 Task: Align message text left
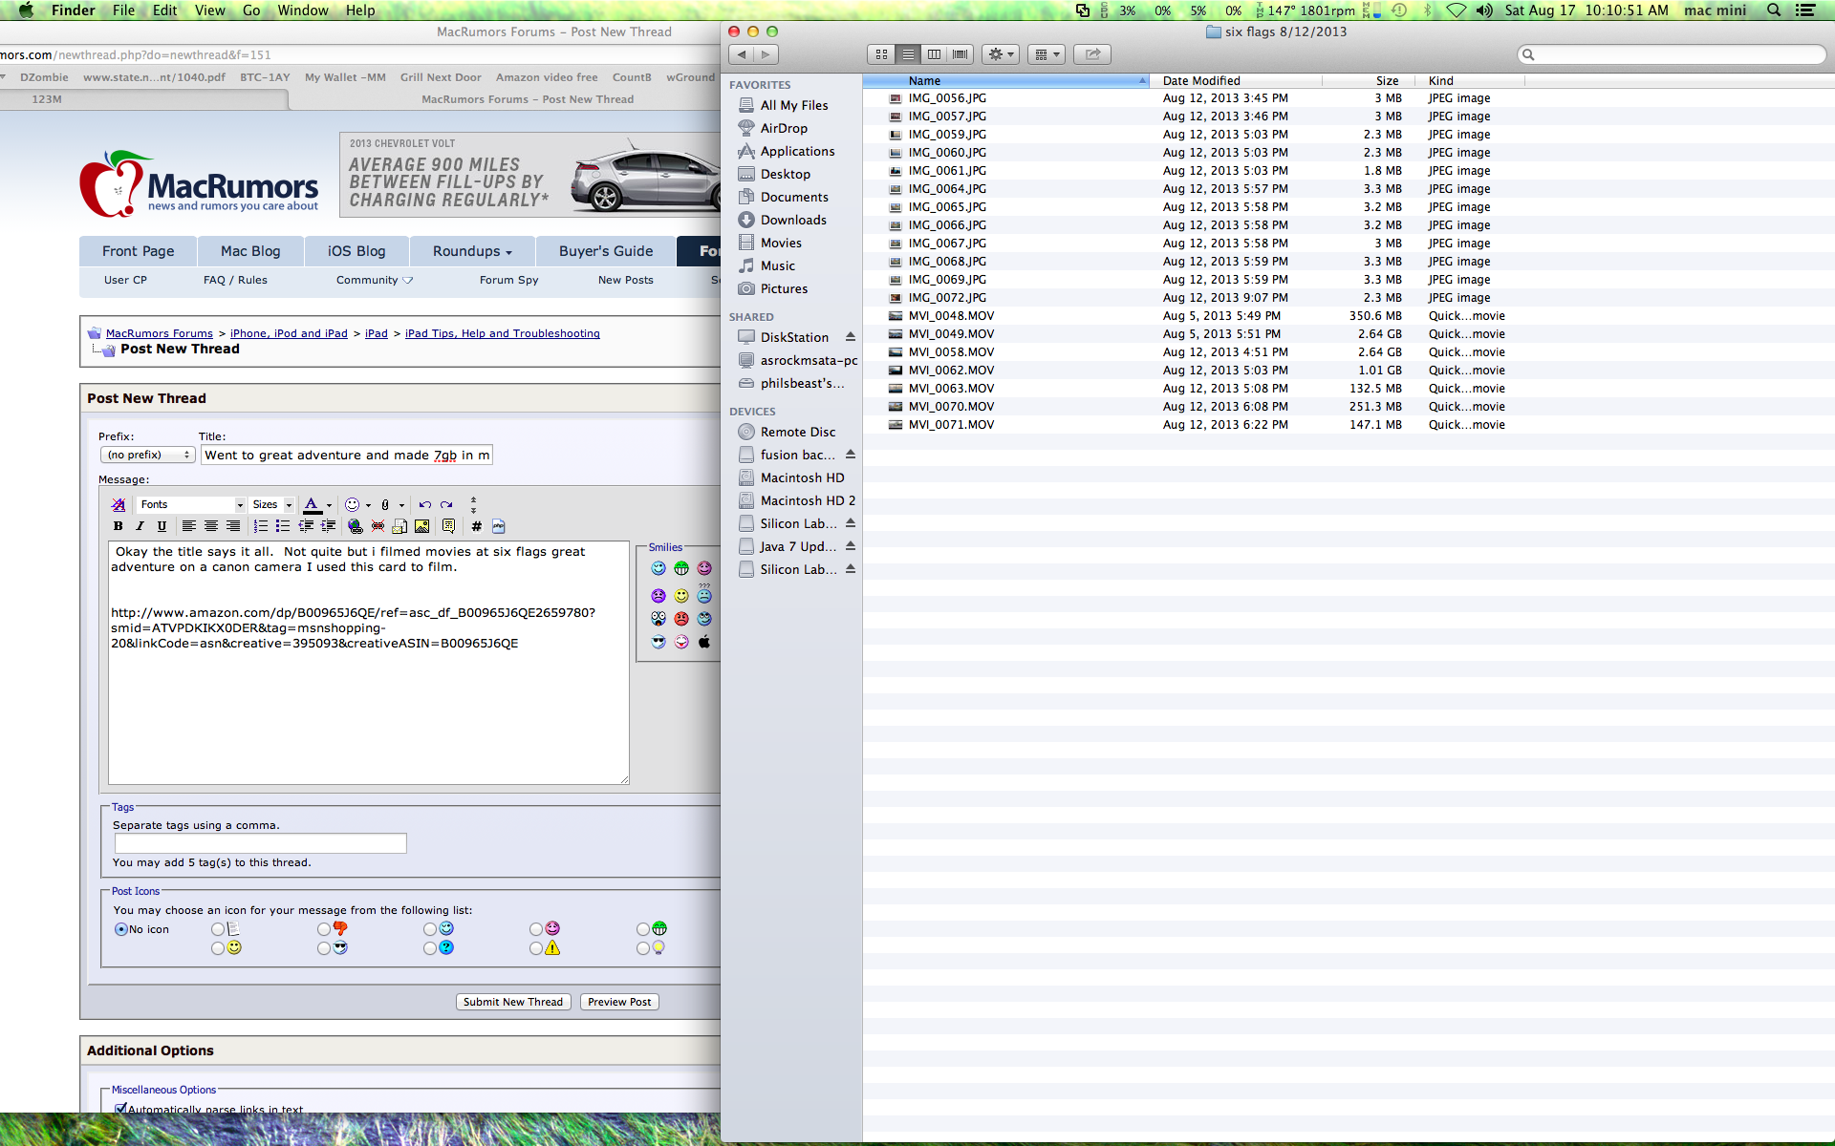(189, 526)
